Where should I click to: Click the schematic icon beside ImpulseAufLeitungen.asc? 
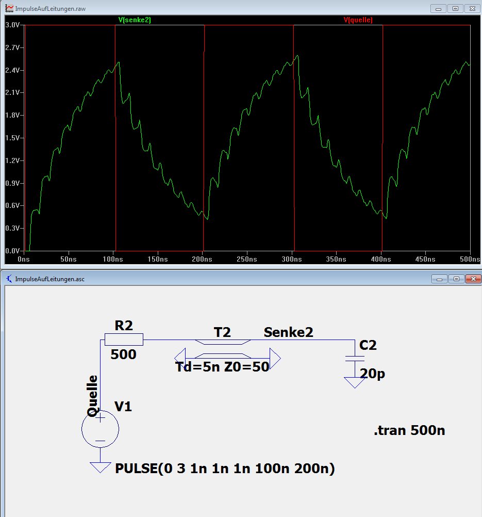9,279
